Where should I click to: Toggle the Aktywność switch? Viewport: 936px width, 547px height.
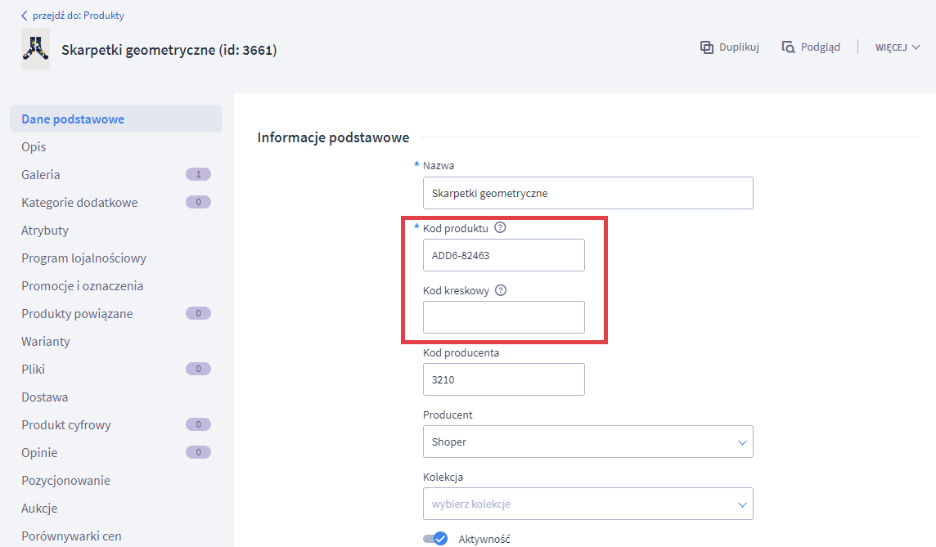pyautogui.click(x=435, y=539)
